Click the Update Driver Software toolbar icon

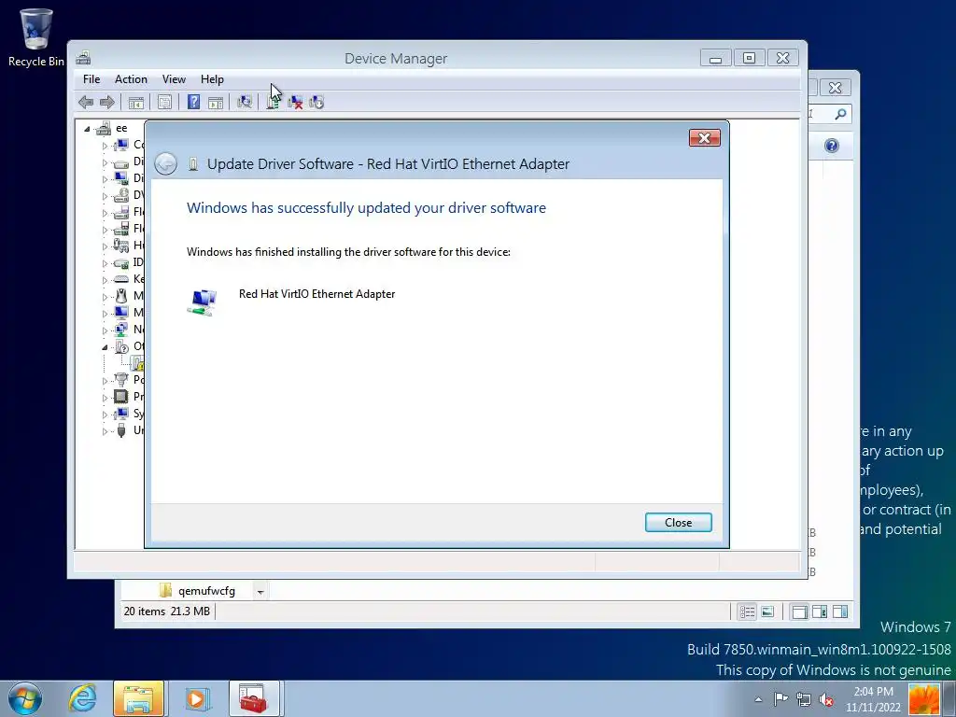[274, 103]
